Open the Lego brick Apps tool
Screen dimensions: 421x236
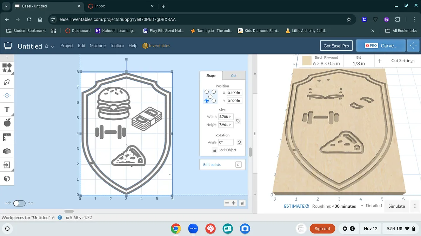click(x=7, y=151)
